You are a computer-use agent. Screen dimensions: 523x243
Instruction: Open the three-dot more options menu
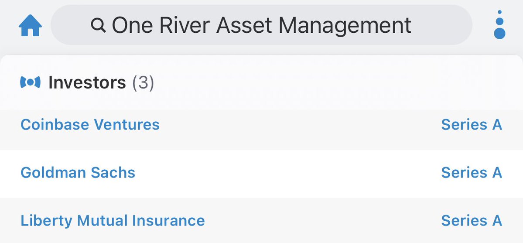click(499, 25)
